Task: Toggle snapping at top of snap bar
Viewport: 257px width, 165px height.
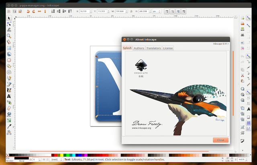Action: pos(249,18)
